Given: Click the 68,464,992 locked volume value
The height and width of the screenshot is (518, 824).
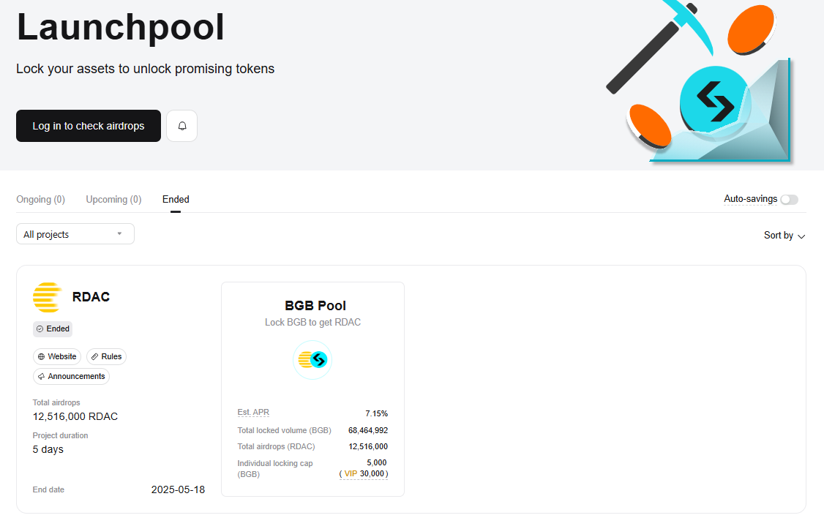Looking at the screenshot, I should click(x=368, y=430).
